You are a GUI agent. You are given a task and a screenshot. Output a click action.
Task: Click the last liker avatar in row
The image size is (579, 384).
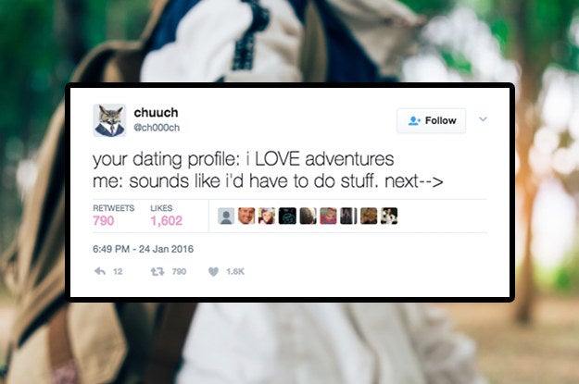tap(389, 216)
